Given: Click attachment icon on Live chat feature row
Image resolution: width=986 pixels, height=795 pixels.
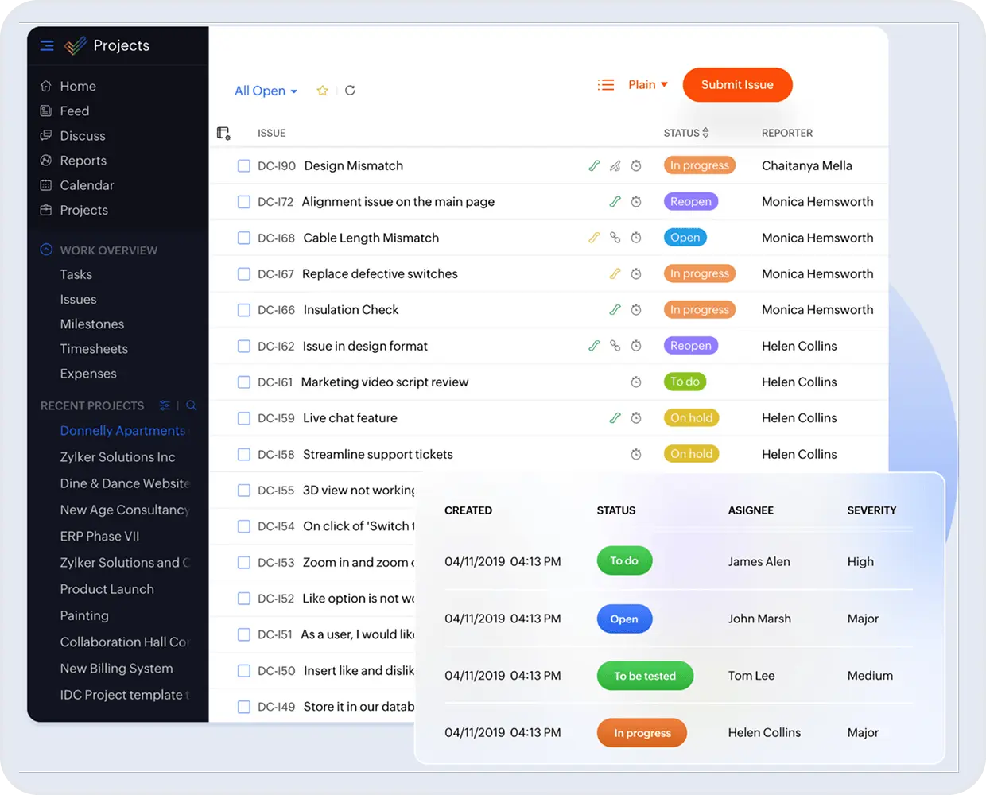Looking at the screenshot, I should pos(615,418).
